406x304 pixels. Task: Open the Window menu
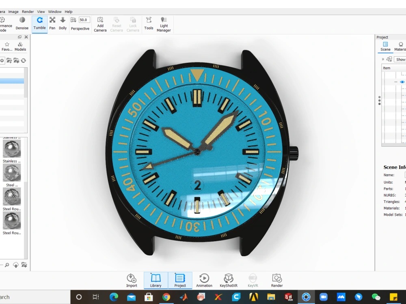(55, 12)
